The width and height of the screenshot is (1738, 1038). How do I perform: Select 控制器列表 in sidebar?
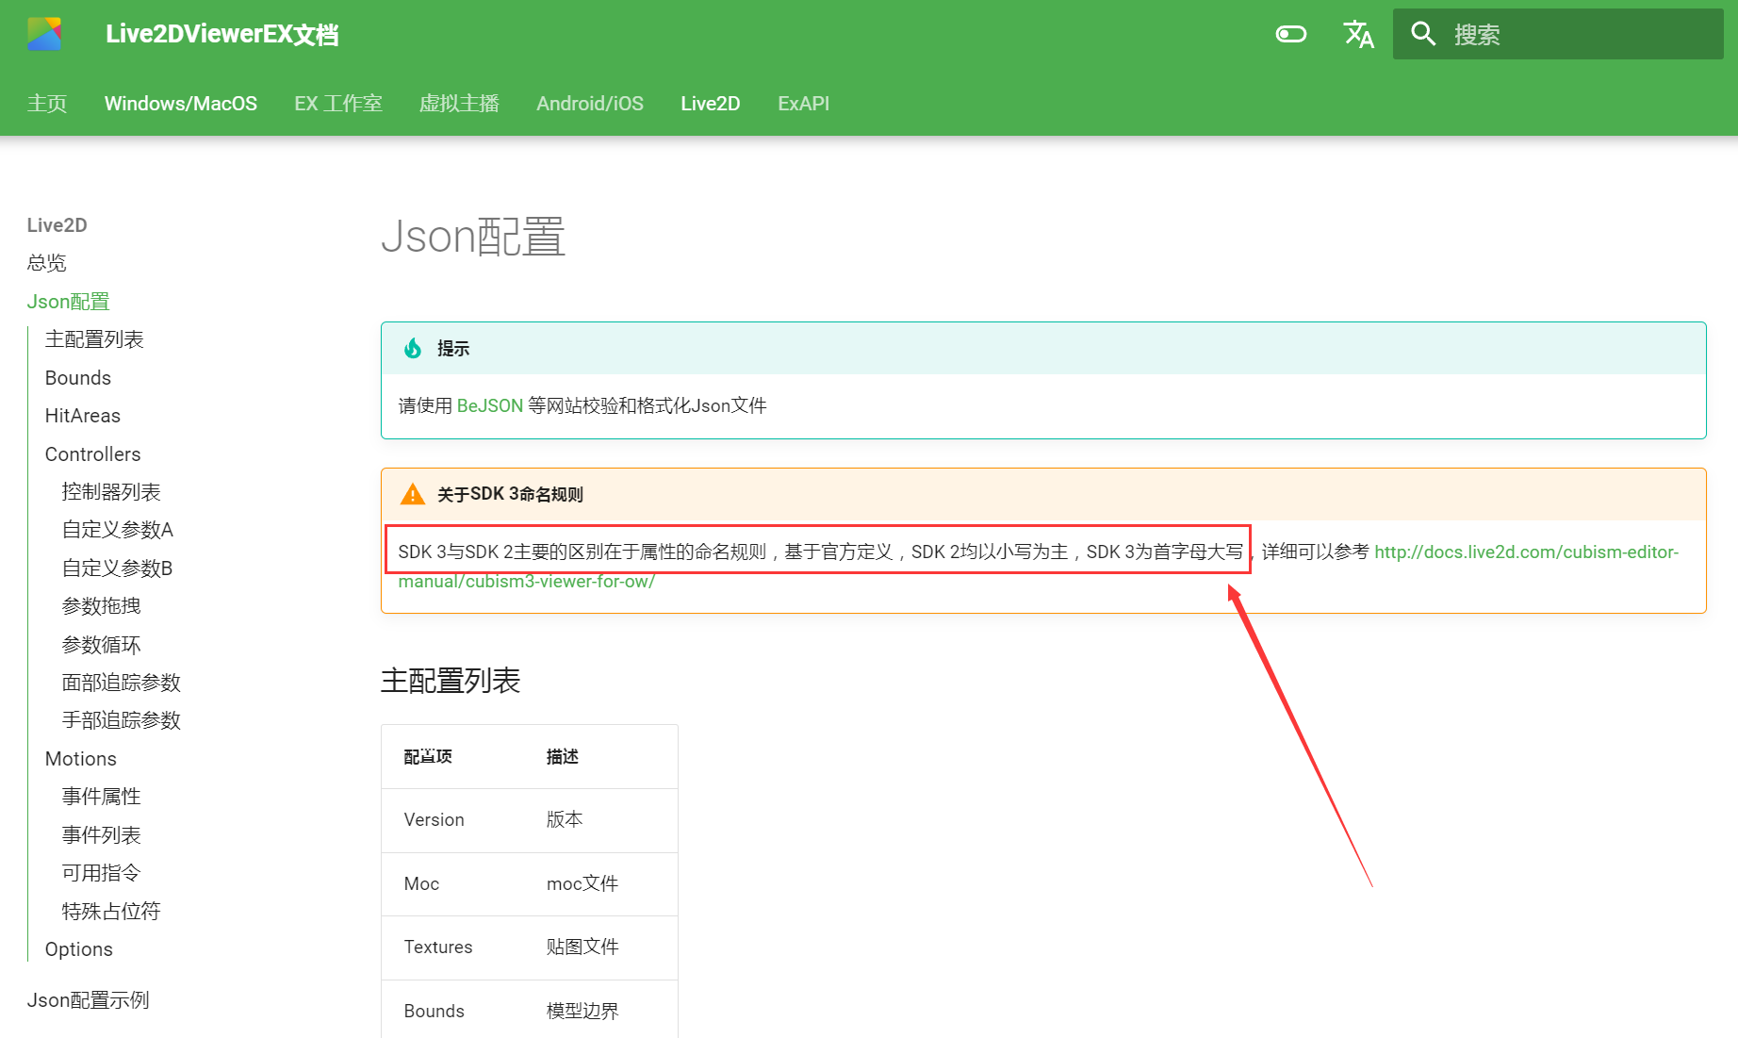pyautogui.click(x=111, y=492)
